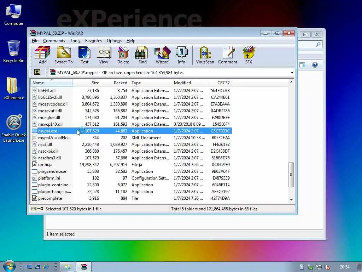Select omni.ja file

point(131,164)
